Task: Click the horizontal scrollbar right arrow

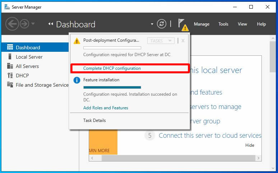Action: pyautogui.click(x=258, y=158)
